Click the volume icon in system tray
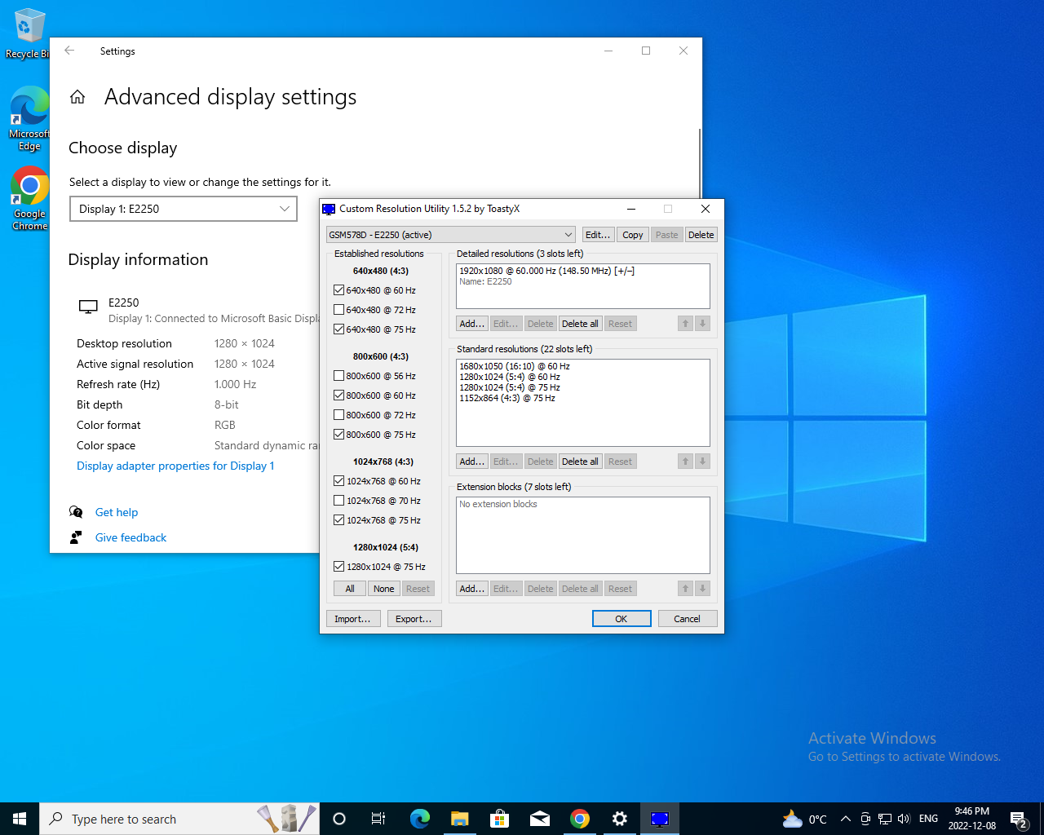Screen dimensions: 1044x835 tap(904, 819)
